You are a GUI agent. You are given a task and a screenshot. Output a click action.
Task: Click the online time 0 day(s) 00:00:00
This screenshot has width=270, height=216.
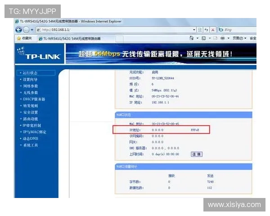coord(165,154)
